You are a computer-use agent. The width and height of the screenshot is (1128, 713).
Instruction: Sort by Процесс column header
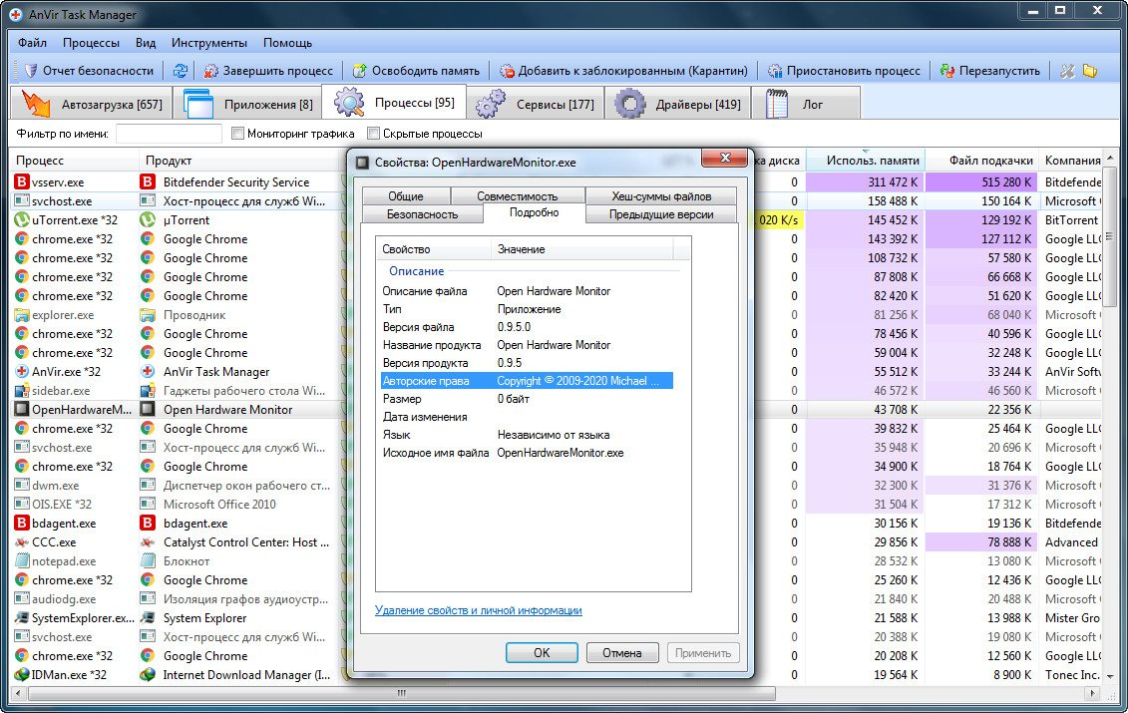[74, 161]
